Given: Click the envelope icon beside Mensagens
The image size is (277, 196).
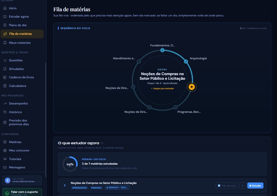Looking at the screenshot, I should tap(5, 168).
